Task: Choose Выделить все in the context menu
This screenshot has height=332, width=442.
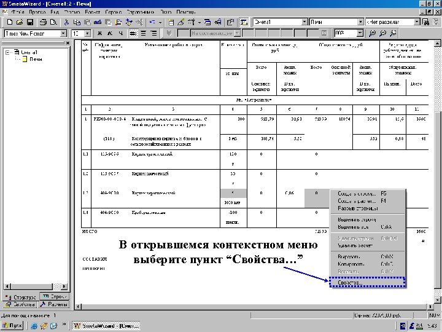Action: tap(368, 227)
